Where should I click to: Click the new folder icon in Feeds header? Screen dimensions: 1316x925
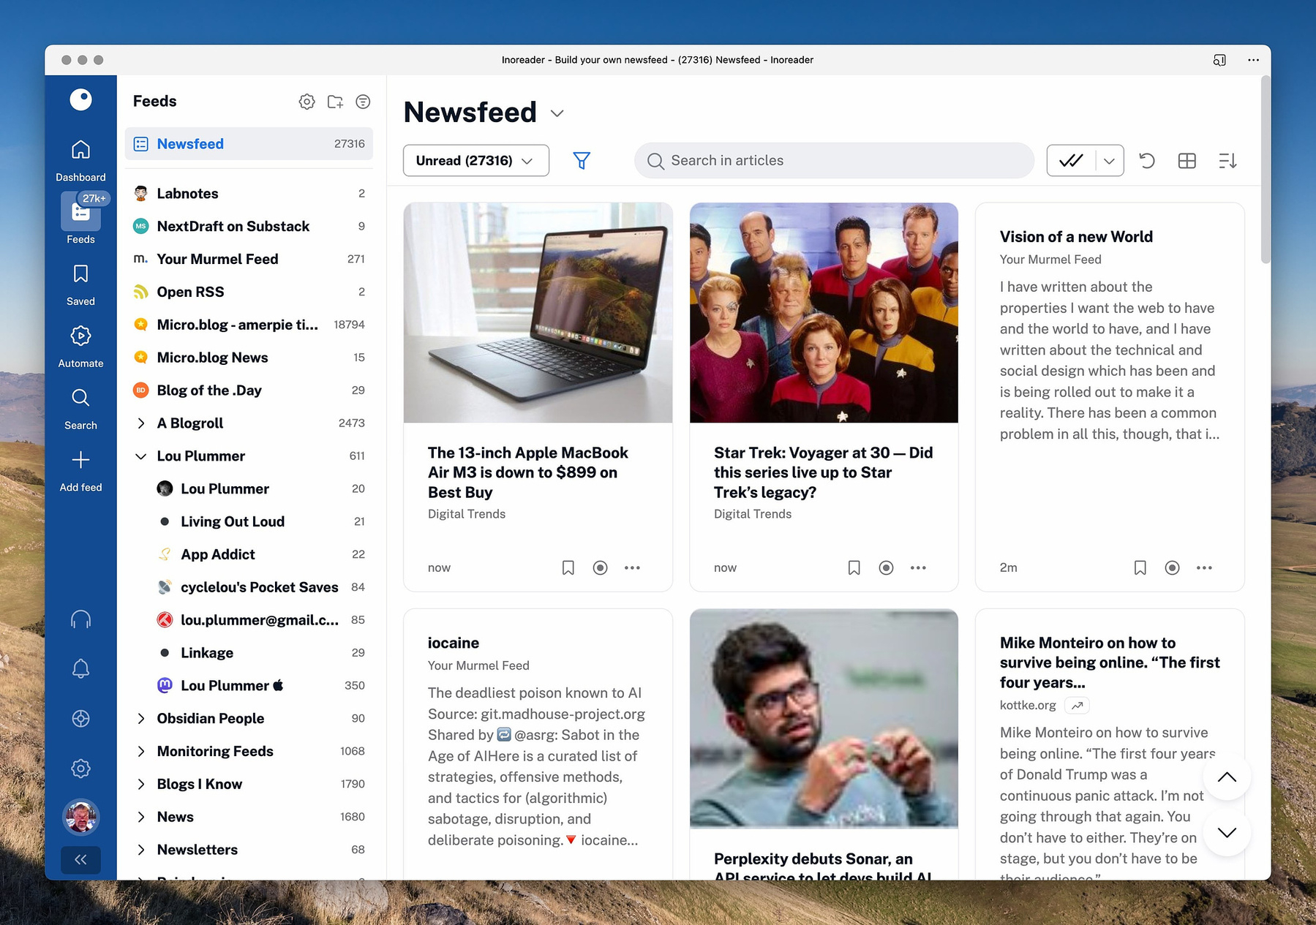[335, 102]
